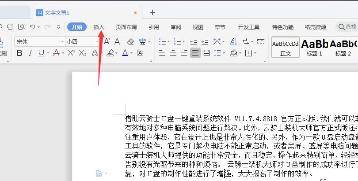Click the decrease indent icon
This screenshot has height=181, width=358.
tap(194, 42)
